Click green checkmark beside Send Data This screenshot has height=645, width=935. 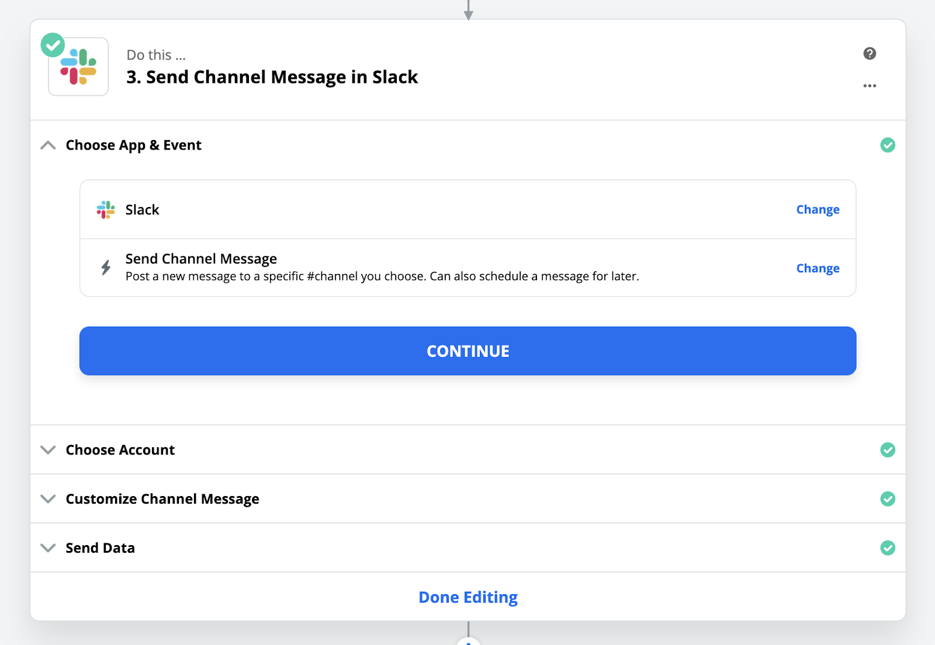click(888, 548)
